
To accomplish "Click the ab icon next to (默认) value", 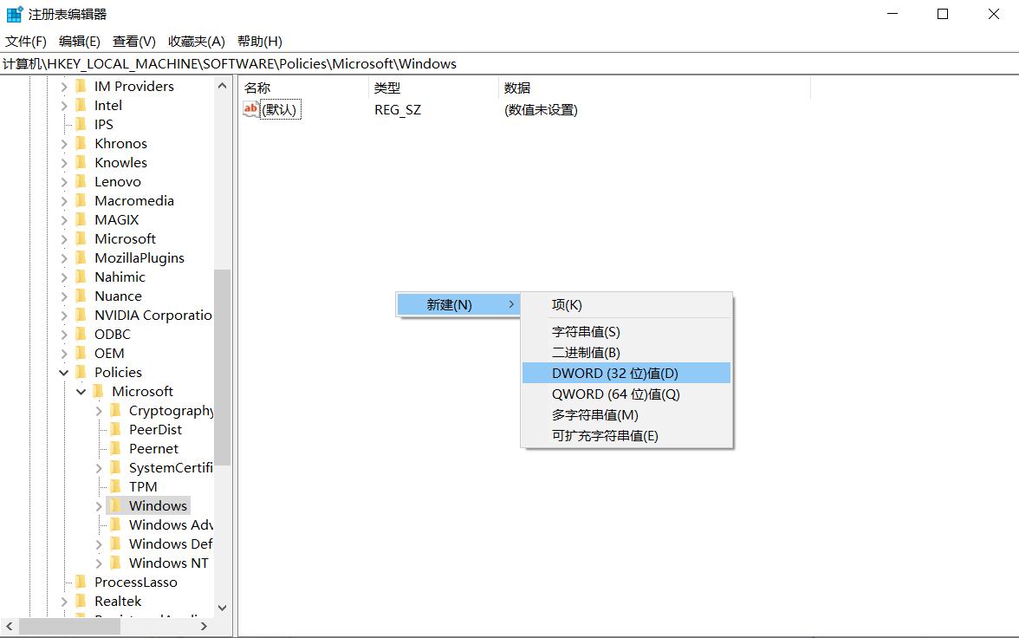I will point(250,109).
